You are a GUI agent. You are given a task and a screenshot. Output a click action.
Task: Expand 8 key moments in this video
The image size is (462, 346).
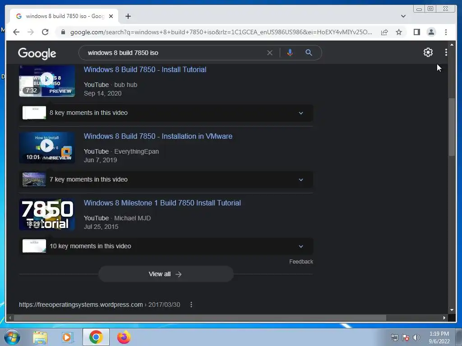(166, 113)
